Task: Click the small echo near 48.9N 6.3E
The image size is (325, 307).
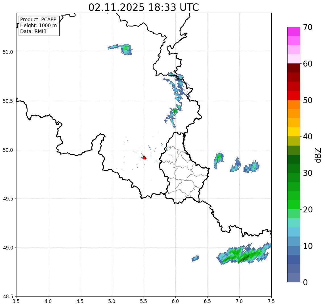Action: click(196, 258)
